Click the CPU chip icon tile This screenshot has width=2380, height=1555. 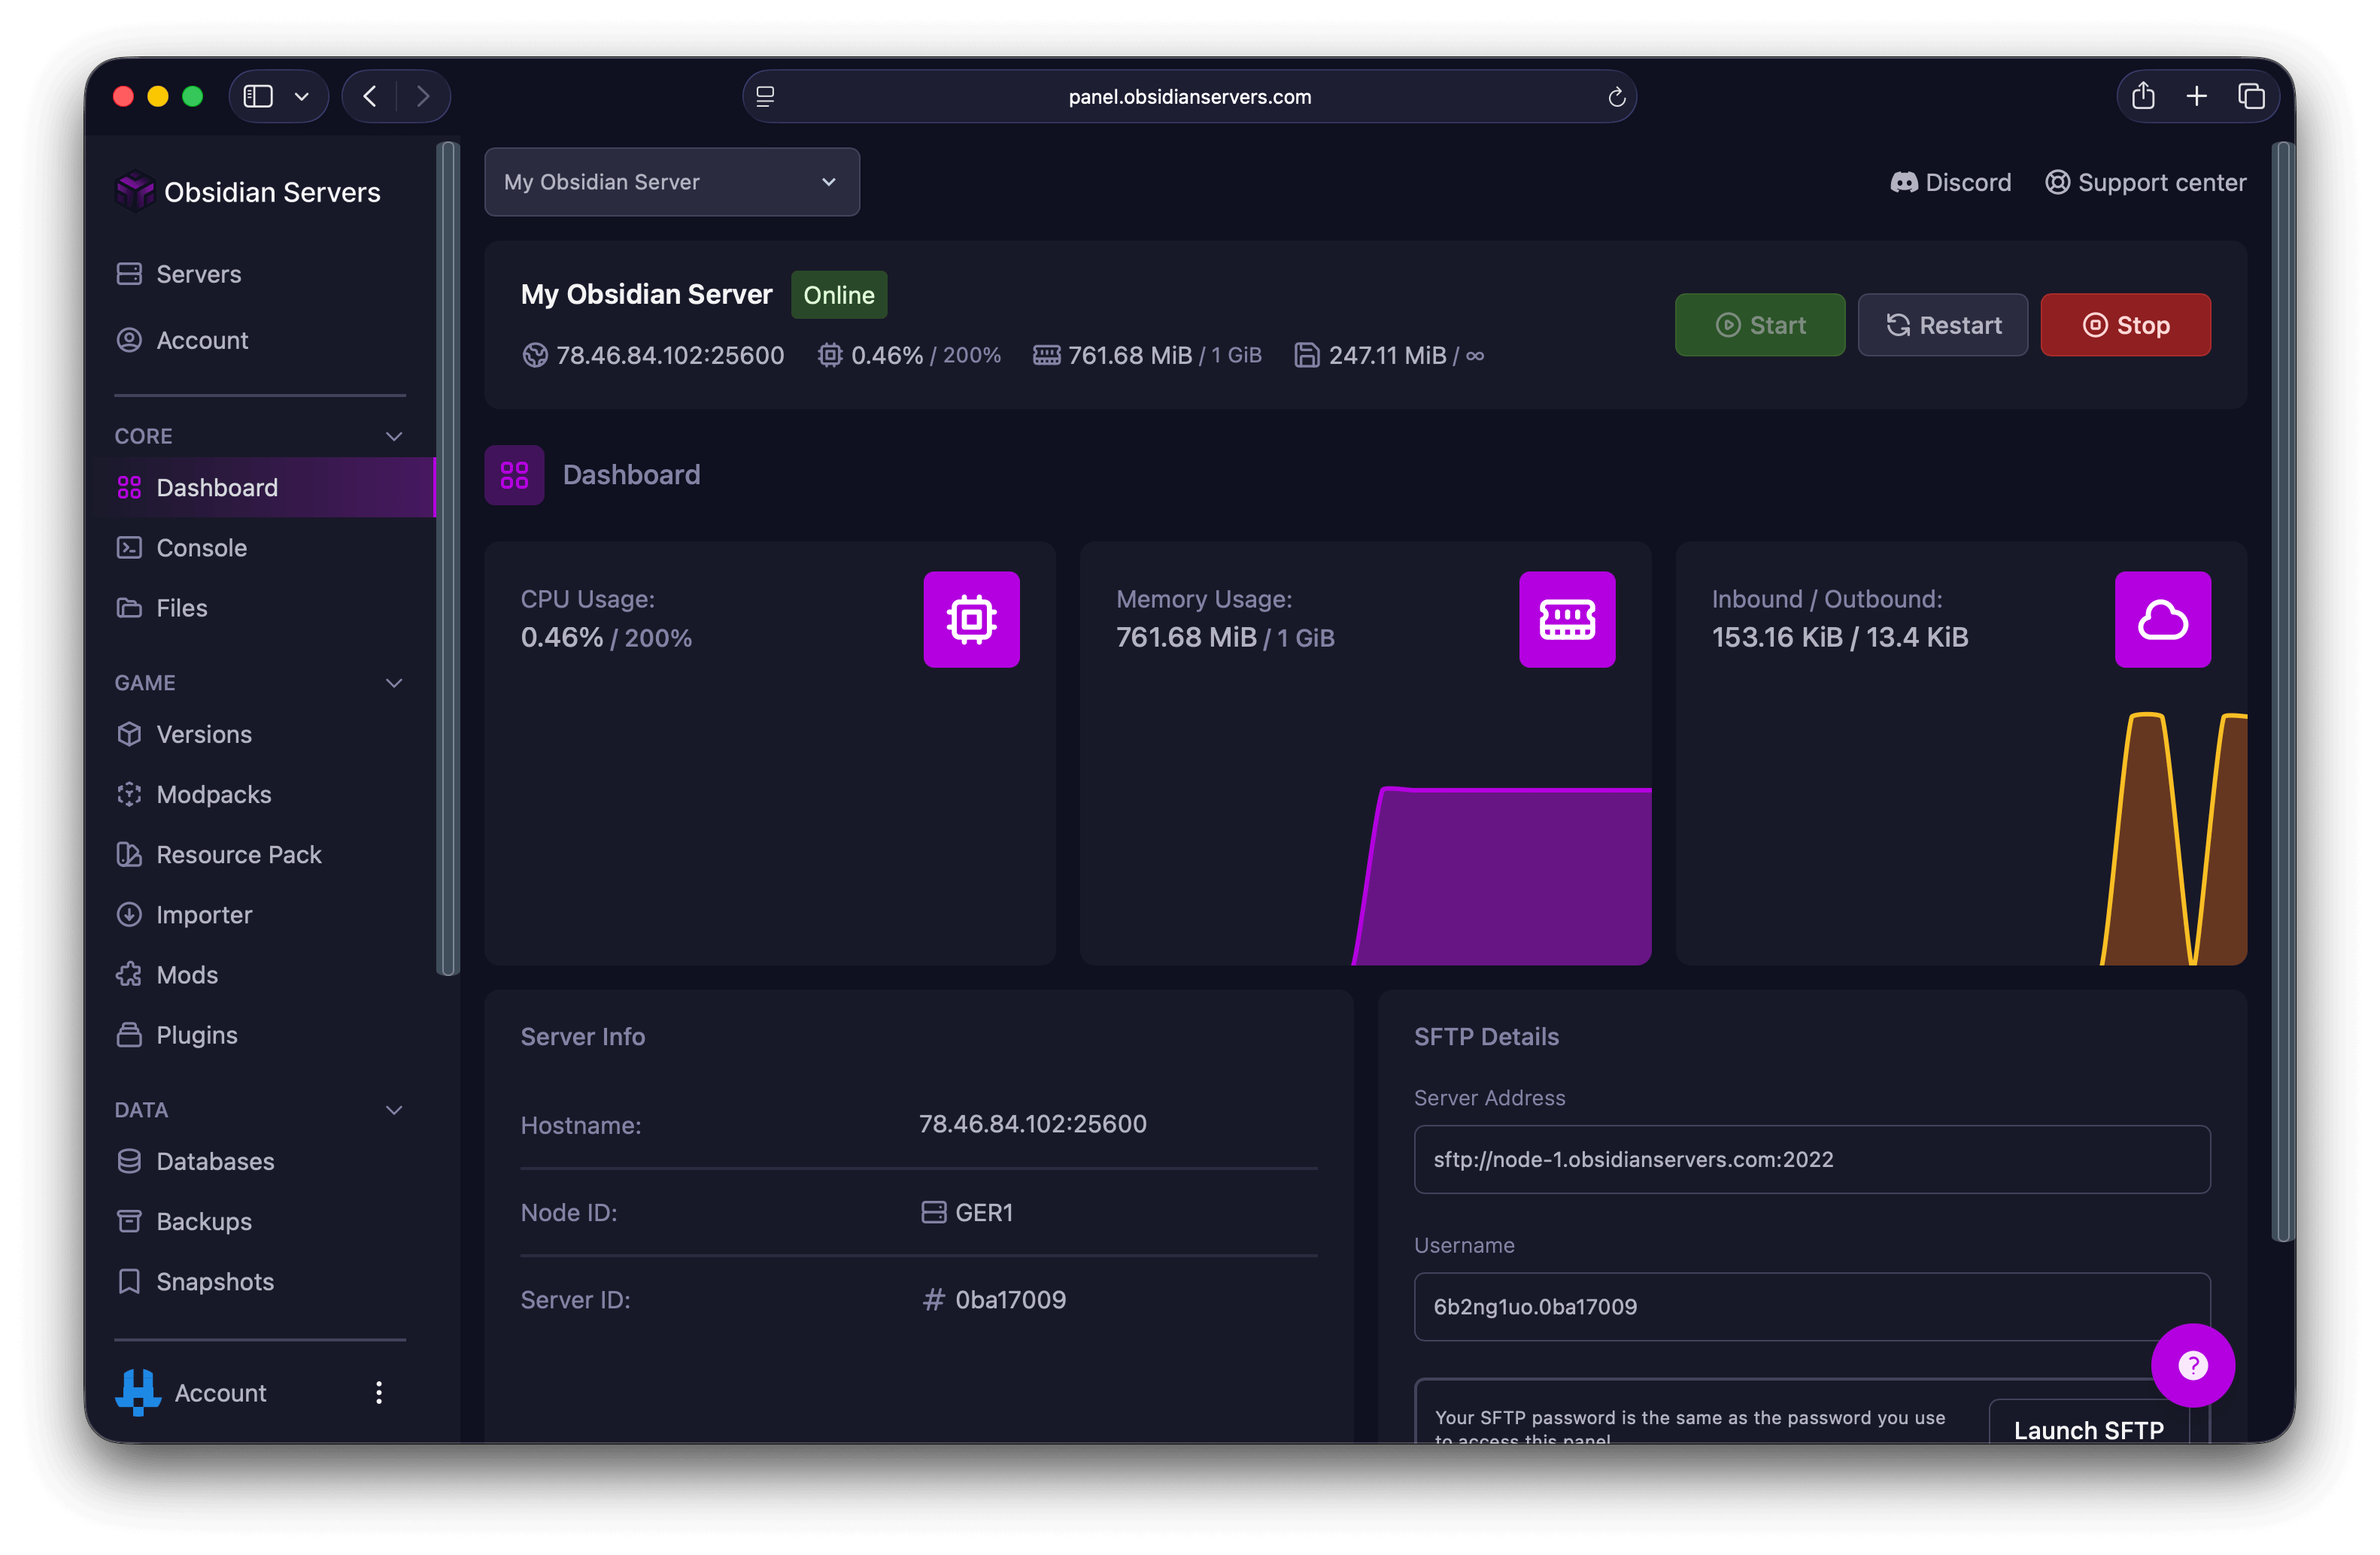tap(971, 620)
